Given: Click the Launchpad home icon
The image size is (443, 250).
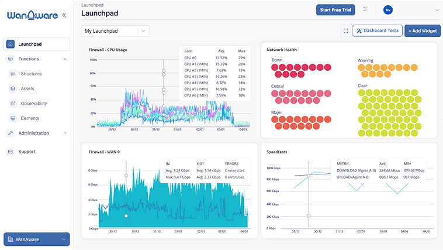Looking at the screenshot, I should pyautogui.click(x=11, y=44).
